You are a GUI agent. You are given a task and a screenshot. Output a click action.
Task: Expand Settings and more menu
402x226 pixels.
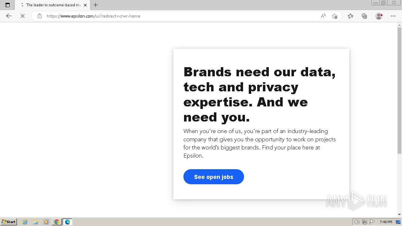tap(393, 16)
